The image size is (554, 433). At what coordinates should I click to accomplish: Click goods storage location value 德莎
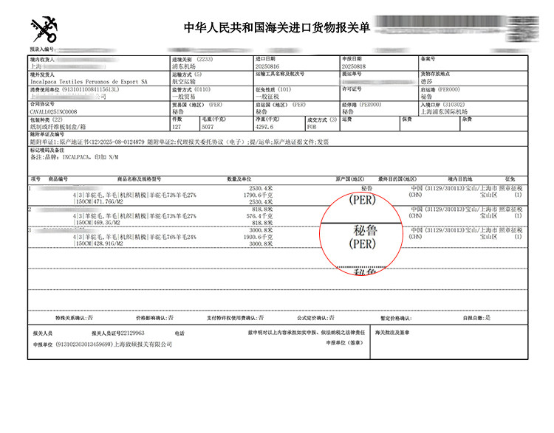coord(426,82)
